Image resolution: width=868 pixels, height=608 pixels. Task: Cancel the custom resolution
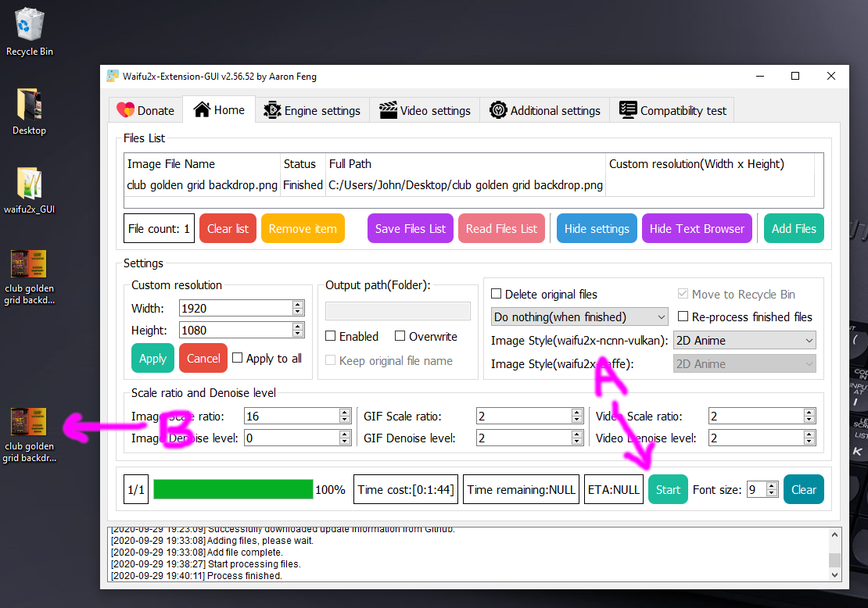click(x=203, y=358)
